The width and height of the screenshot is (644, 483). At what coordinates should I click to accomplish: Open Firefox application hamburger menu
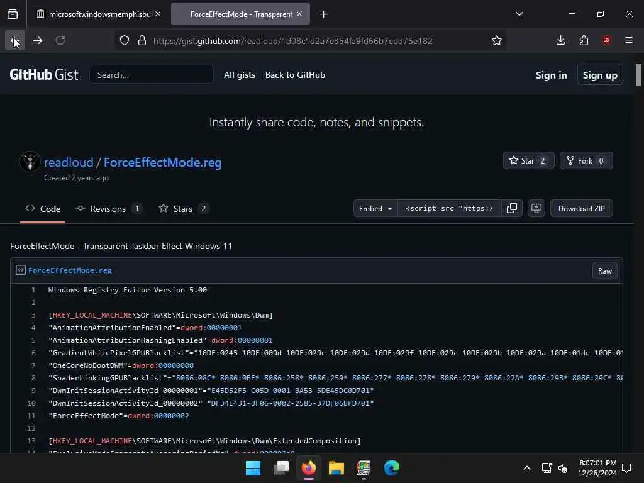(629, 40)
